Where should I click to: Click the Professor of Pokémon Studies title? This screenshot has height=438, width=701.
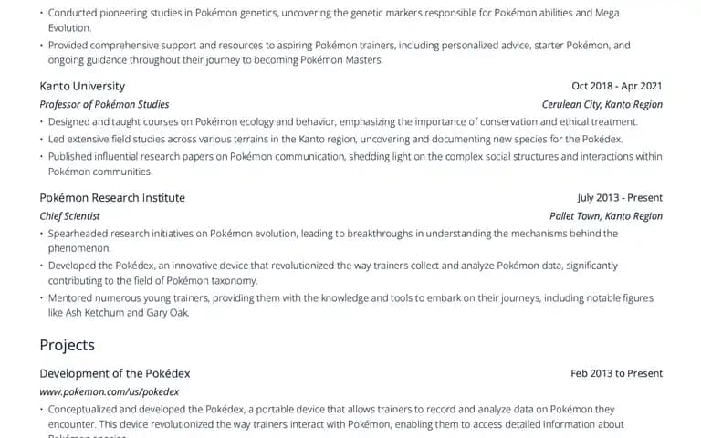pyautogui.click(x=104, y=104)
